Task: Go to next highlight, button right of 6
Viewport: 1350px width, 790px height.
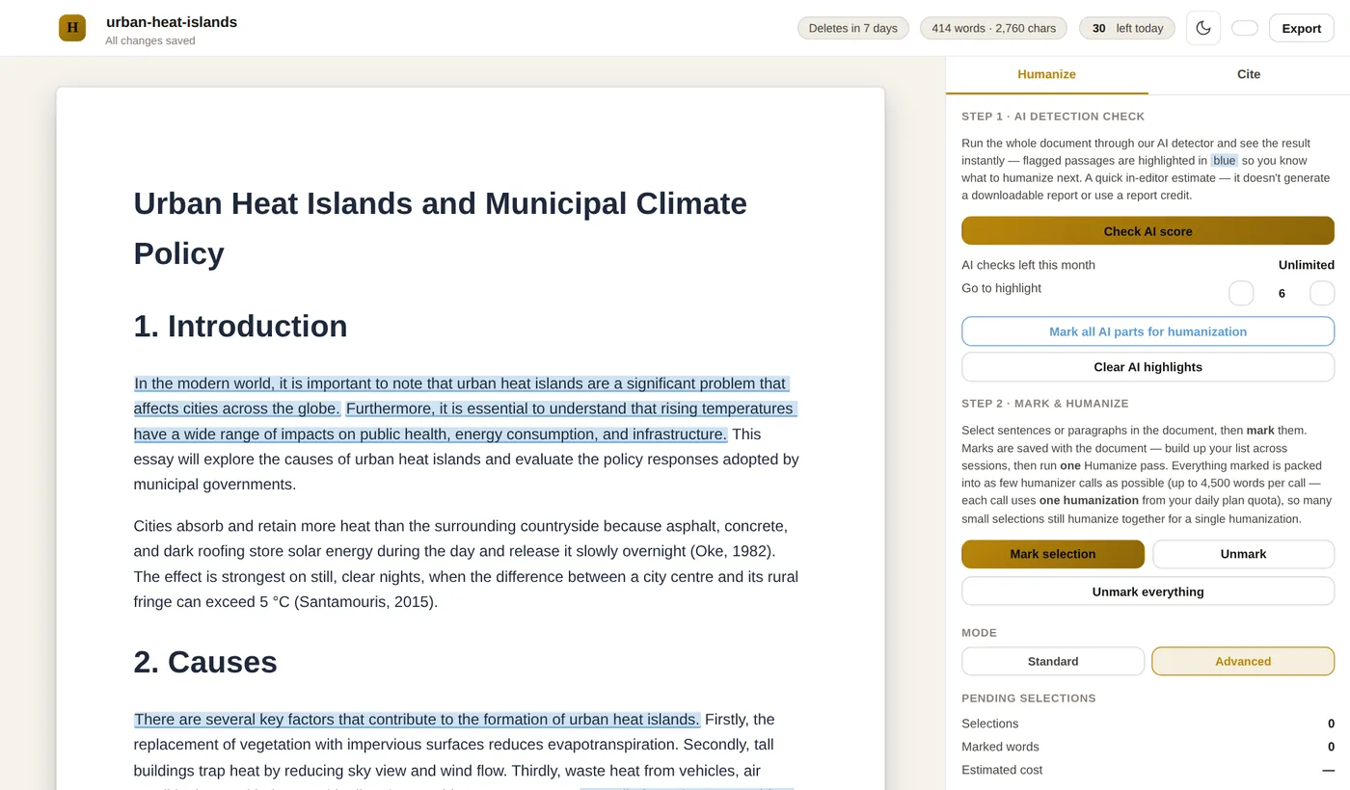Action: pos(1322,293)
